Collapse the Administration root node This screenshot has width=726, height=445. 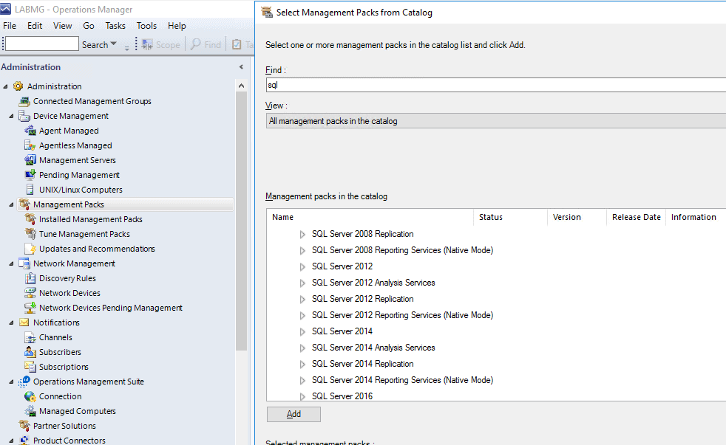[6, 86]
